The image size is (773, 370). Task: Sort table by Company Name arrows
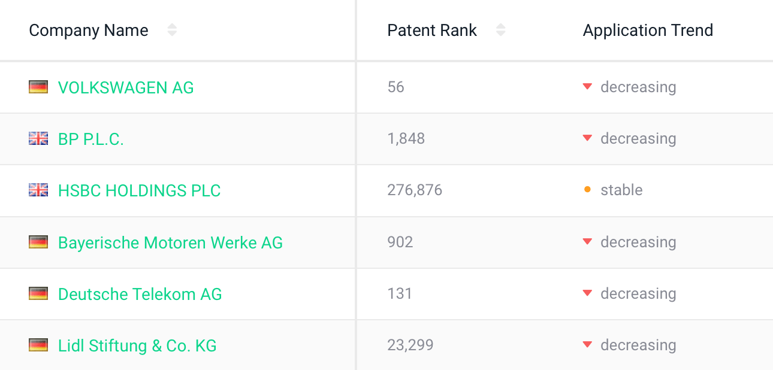tap(172, 30)
